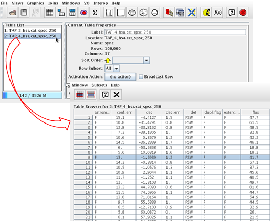Open Help icon in Table Browser toolbar
This screenshot has width=272, height=223.
click(x=105, y=95)
